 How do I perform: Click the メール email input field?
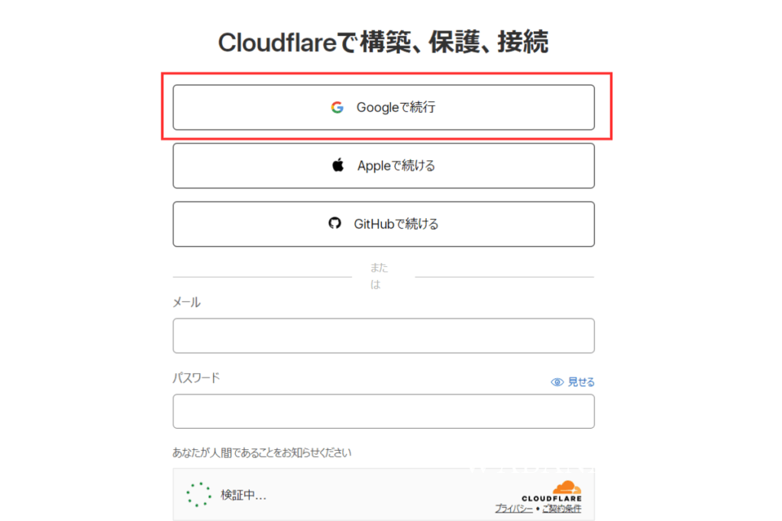coord(383,336)
